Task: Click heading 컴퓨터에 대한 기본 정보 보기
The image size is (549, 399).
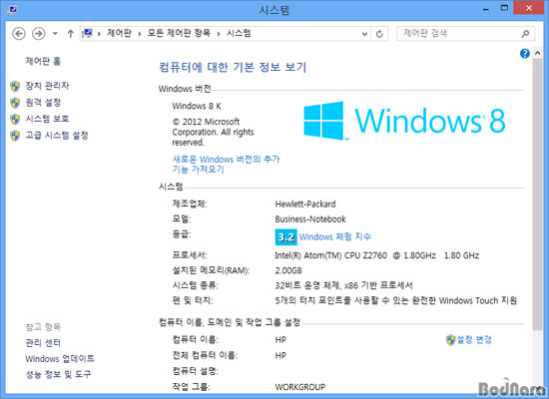Action: 233,67
